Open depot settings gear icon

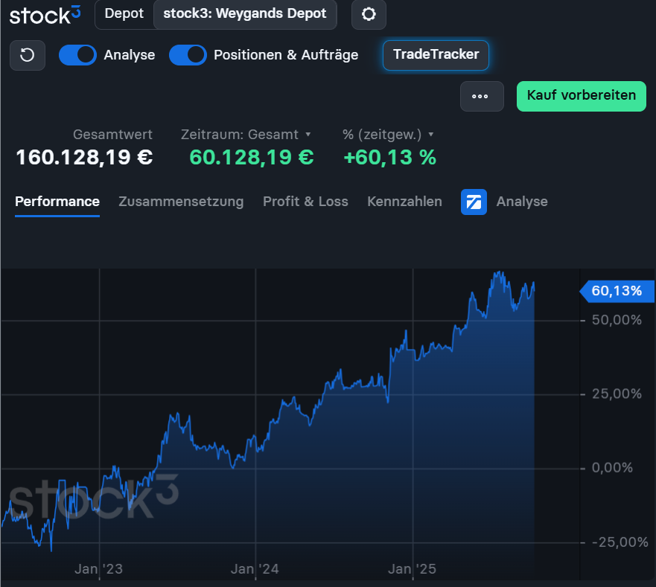(x=369, y=15)
